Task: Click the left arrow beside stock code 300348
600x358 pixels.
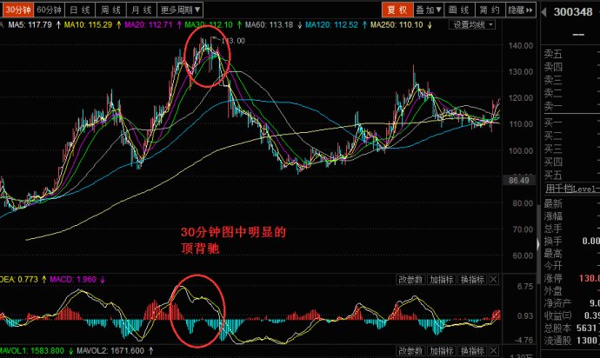Action: (x=543, y=12)
